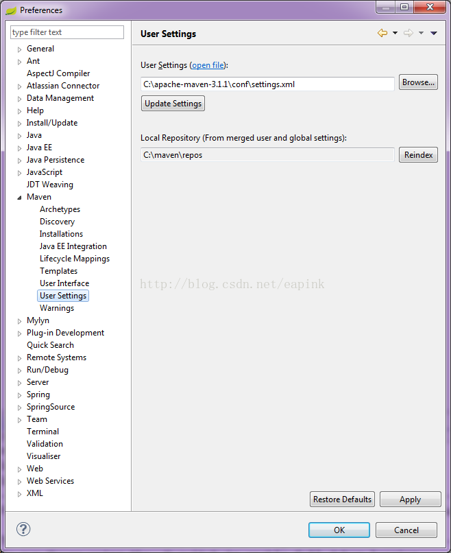Select Install/Update in the tree
The width and height of the screenshot is (451, 553).
pyautogui.click(x=52, y=123)
